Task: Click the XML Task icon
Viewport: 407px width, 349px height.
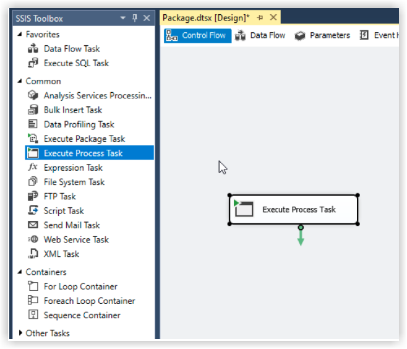Action: [33, 254]
